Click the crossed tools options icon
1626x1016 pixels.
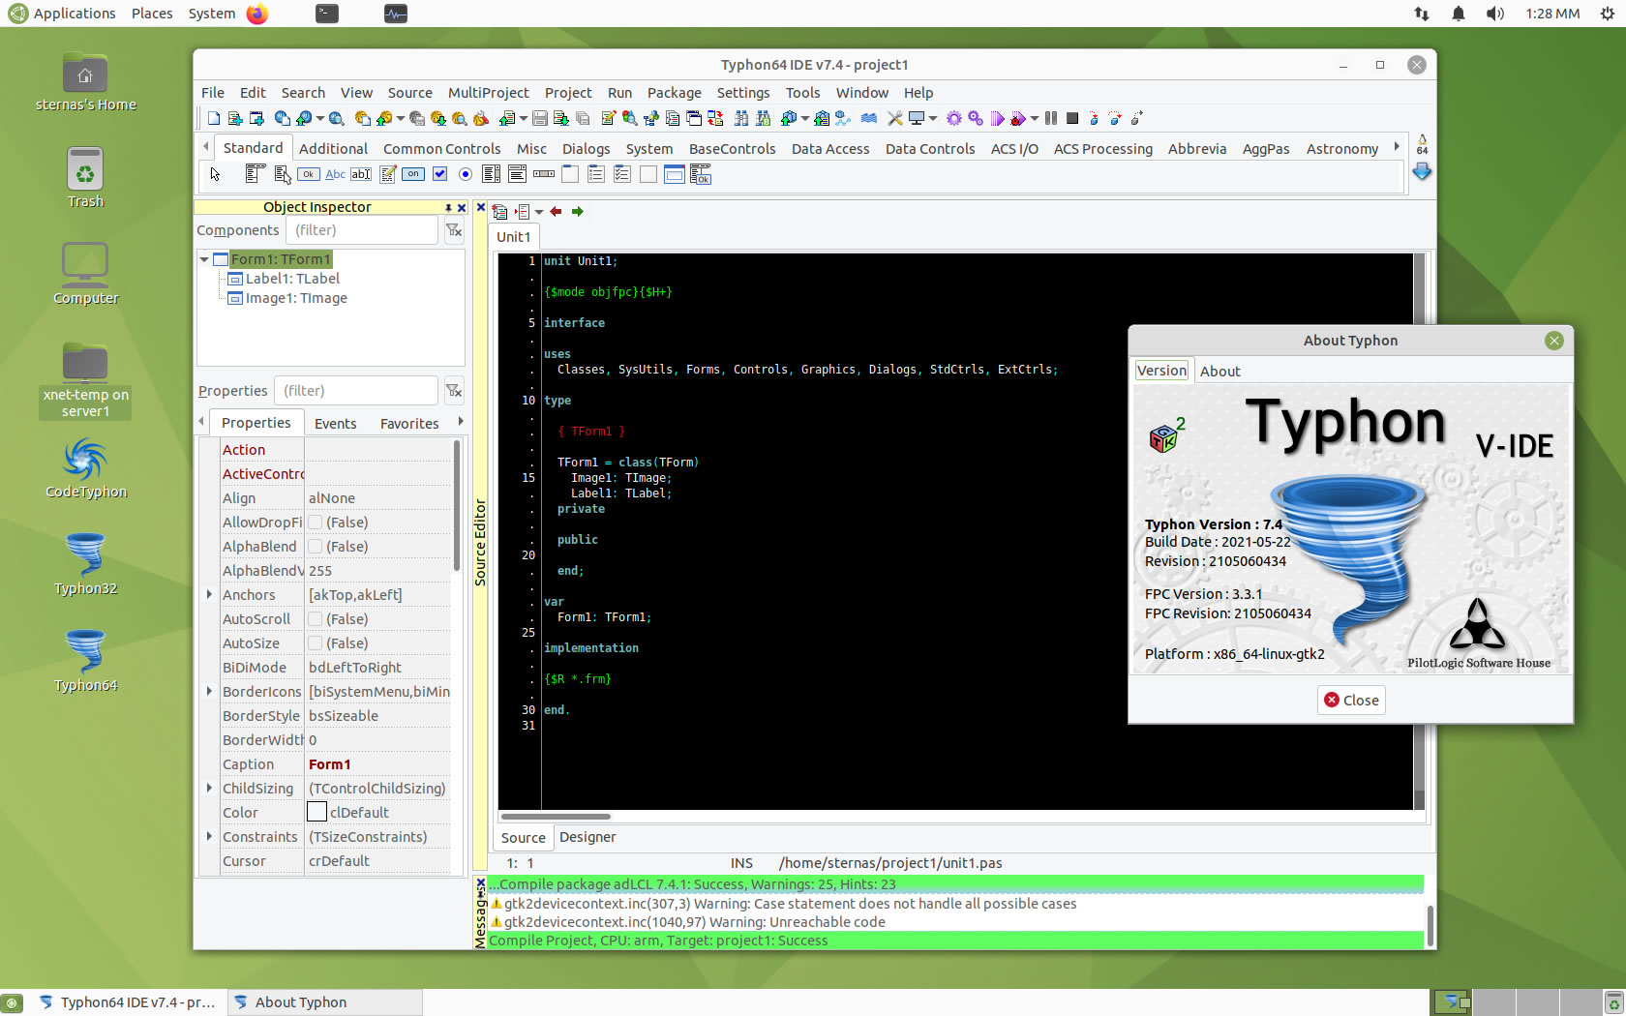click(894, 118)
